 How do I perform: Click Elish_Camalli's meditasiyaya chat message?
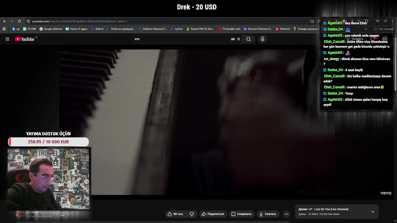pyautogui.click(x=358, y=79)
